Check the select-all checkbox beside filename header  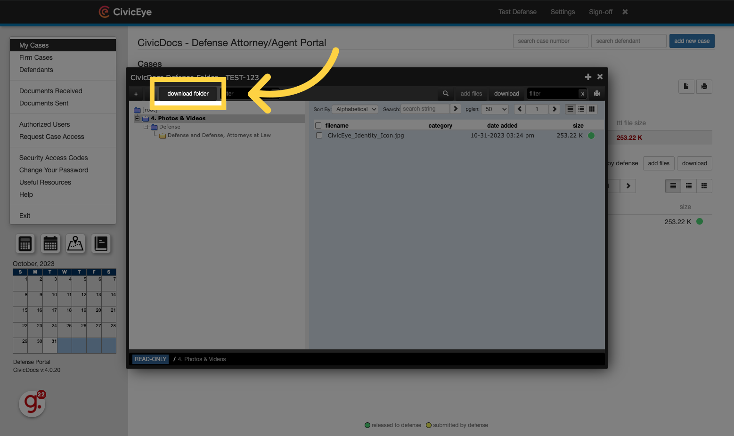click(318, 126)
